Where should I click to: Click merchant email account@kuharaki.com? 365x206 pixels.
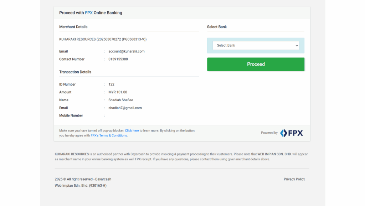(x=126, y=51)
